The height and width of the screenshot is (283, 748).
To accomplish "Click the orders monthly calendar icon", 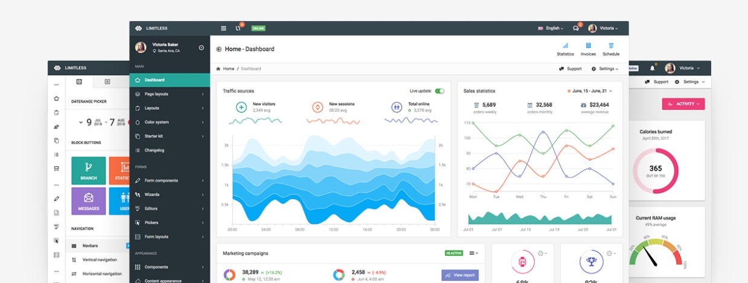I will [x=530, y=105].
